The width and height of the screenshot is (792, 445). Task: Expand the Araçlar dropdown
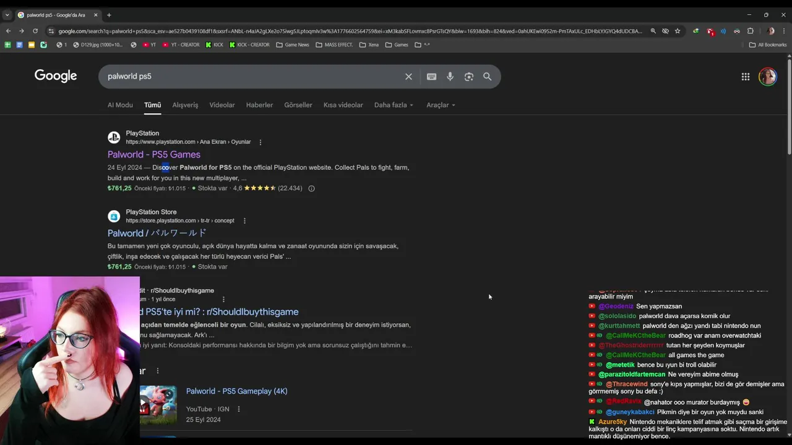click(441, 105)
